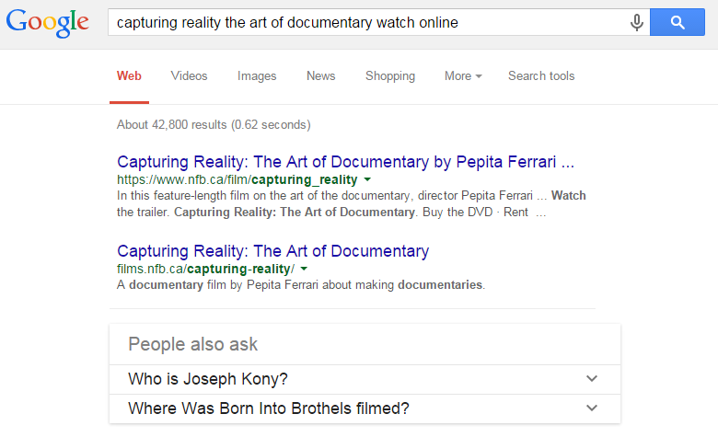Click Where Was Born Into Brothels filmed?
This screenshot has height=437, width=718.
[268, 408]
